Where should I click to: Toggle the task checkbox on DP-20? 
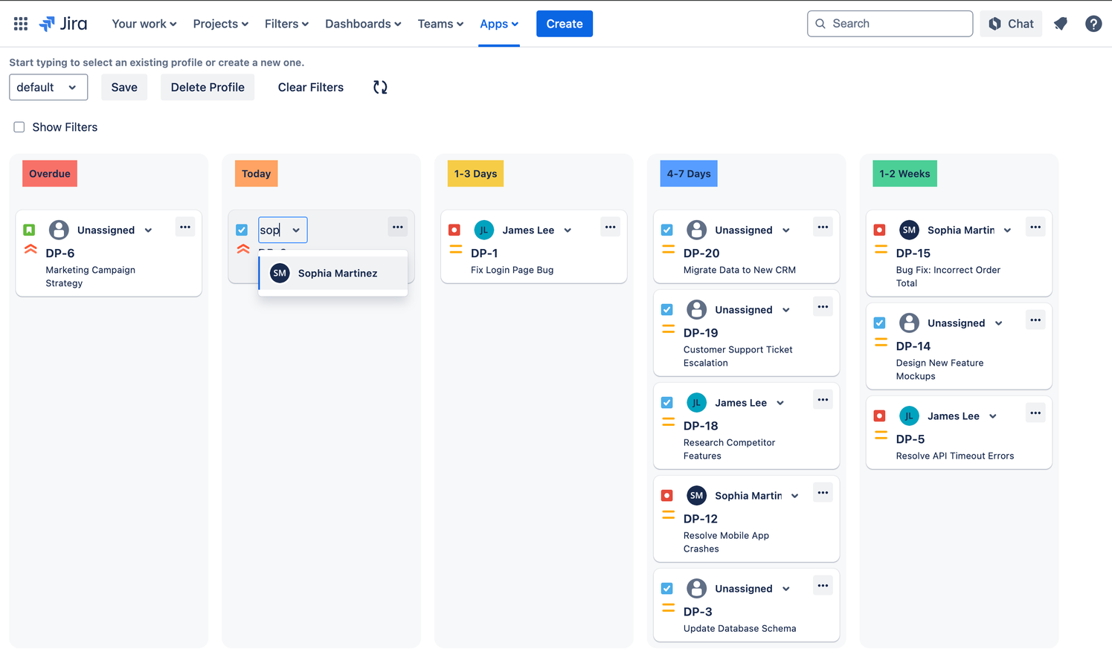(x=667, y=230)
